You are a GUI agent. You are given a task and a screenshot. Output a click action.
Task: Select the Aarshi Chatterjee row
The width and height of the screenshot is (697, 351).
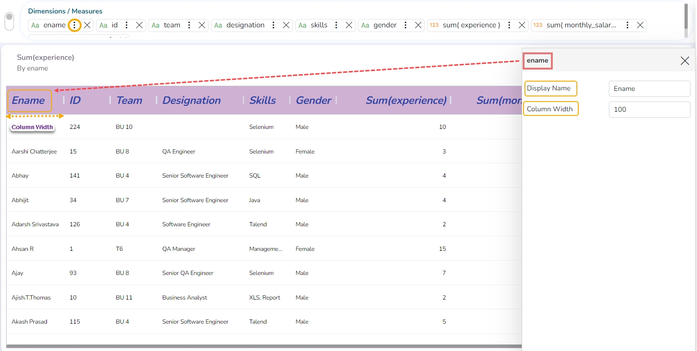pyautogui.click(x=34, y=152)
